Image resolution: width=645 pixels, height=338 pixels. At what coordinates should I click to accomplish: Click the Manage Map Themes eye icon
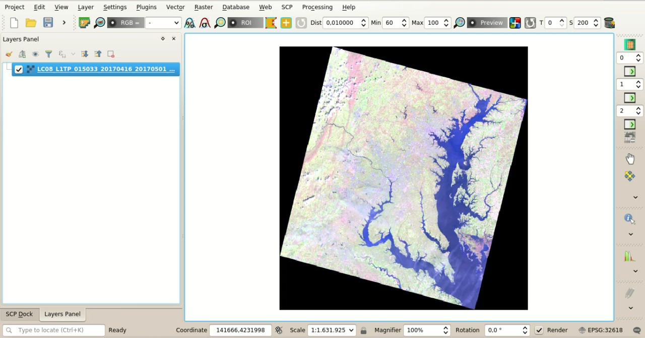click(x=35, y=54)
